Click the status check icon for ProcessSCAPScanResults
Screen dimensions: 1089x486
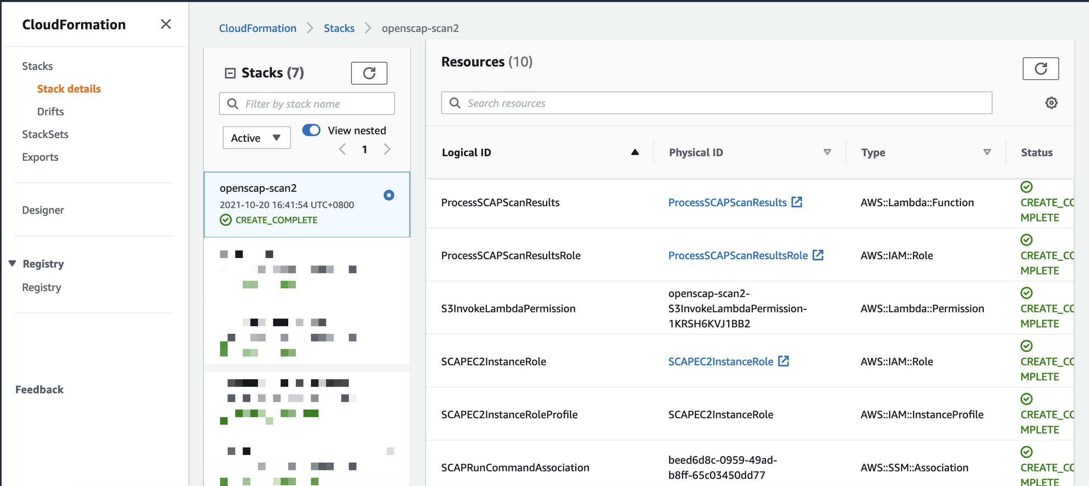1026,187
